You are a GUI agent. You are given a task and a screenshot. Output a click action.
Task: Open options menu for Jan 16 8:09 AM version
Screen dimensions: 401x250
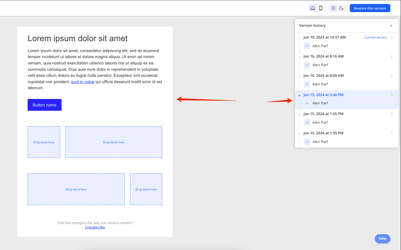pyautogui.click(x=392, y=76)
